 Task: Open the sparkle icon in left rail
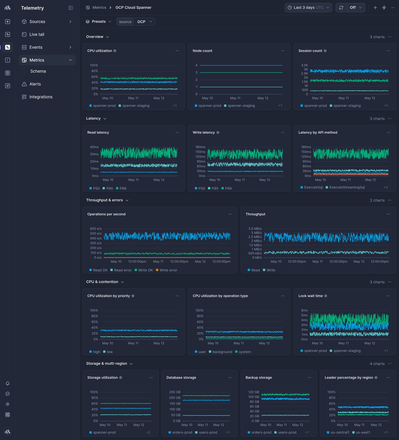(7, 21)
